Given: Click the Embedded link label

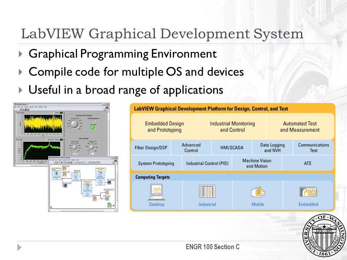Looking at the screenshot, I should click(308, 204).
